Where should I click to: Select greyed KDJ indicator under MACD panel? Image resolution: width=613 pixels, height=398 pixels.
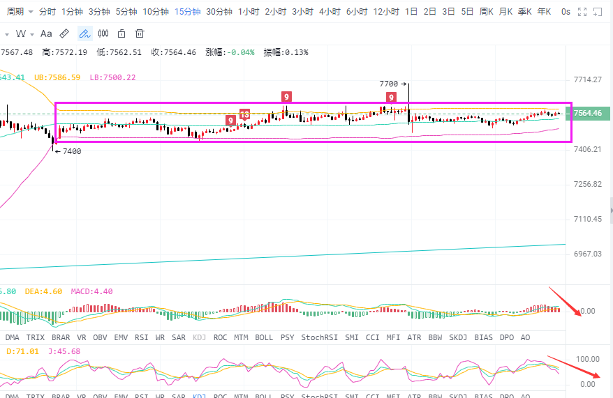pyautogui.click(x=200, y=337)
